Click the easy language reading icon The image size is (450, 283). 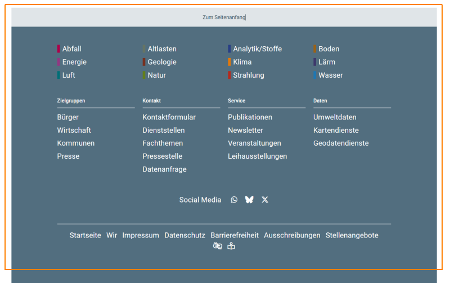pos(231,246)
